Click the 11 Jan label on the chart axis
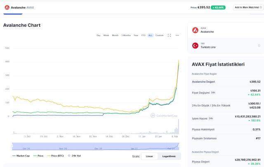This screenshot has height=167, width=264. 142,137
